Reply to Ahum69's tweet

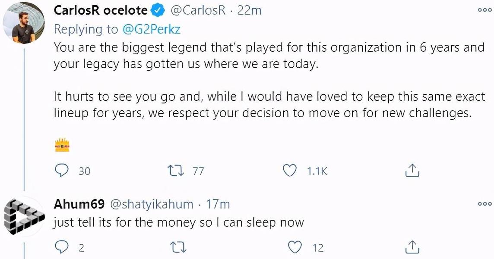click(x=62, y=247)
